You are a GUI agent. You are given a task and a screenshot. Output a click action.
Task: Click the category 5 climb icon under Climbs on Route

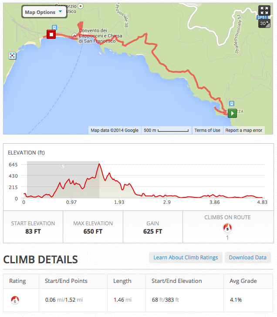pyautogui.click(x=227, y=228)
